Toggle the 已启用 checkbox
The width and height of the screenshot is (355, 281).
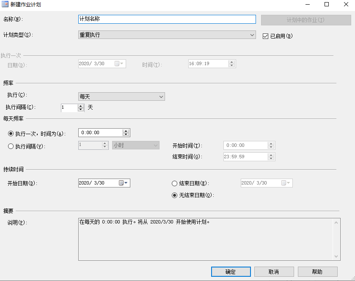265,36
